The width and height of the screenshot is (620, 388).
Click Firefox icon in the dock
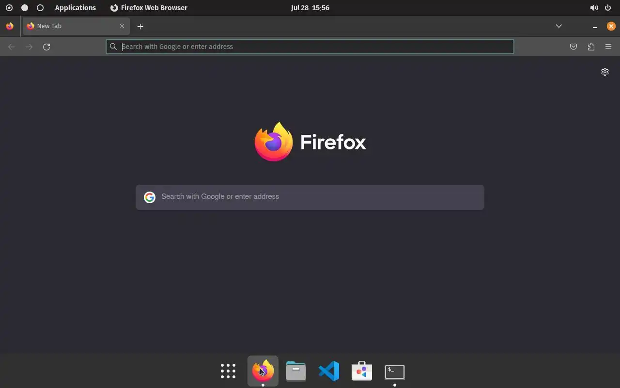coord(263,371)
